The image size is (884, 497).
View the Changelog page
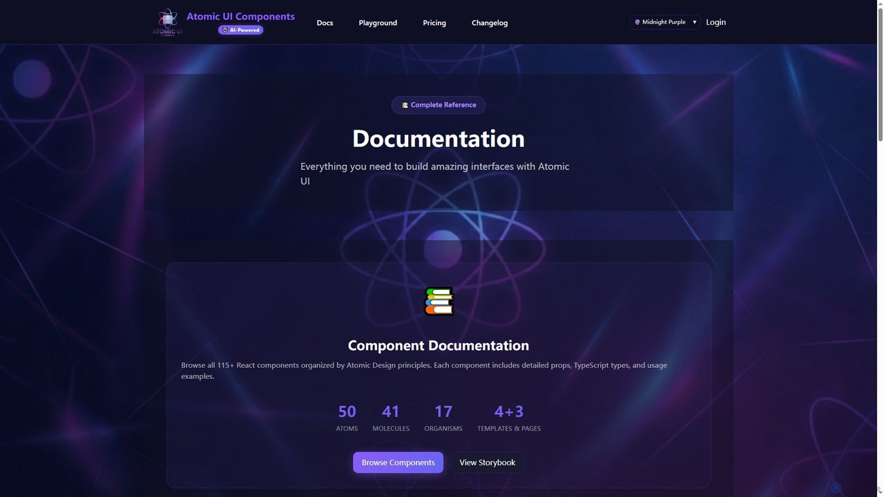[x=490, y=23]
